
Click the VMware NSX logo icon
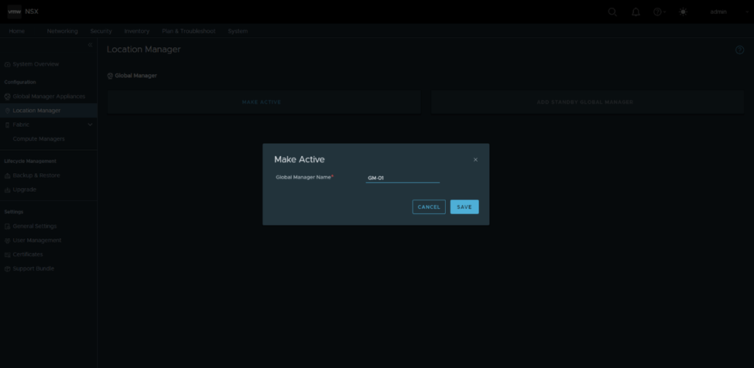[14, 12]
